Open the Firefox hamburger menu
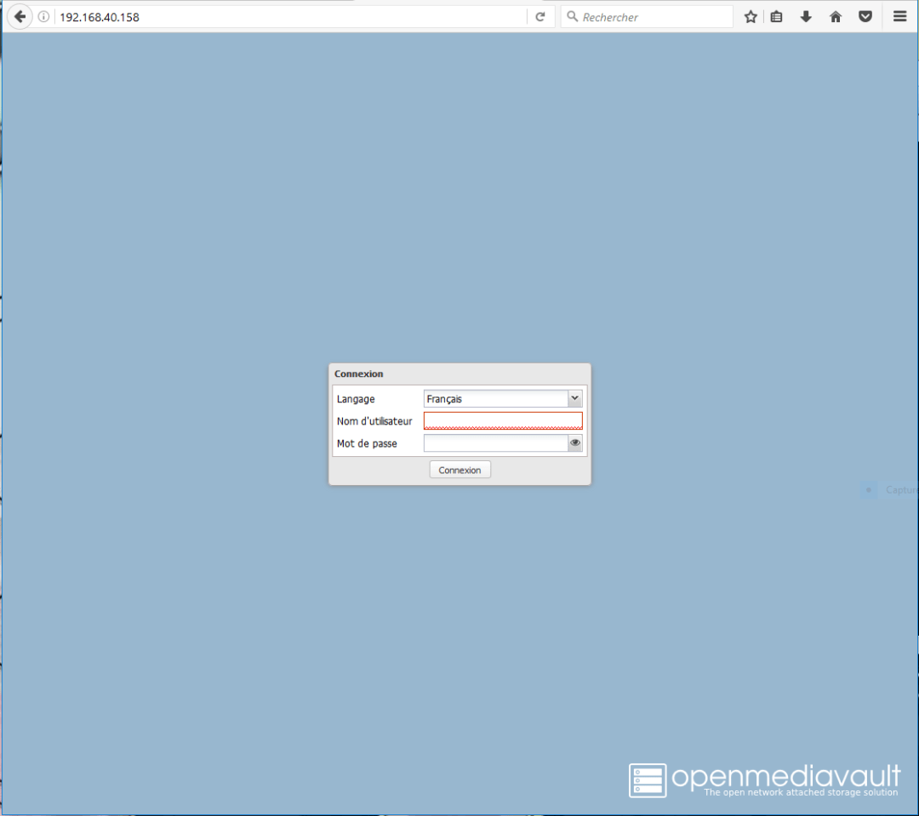The width and height of the screenshot is (919, 816). tap(899, 16)
